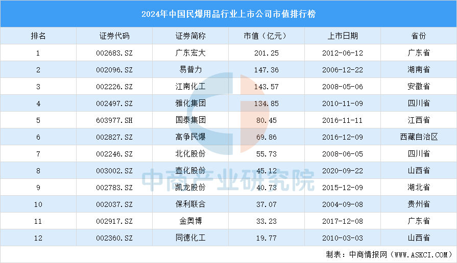Click stock code 002783.SZ
Image resolution: width=457 pixels, height=263 pixels.
pyautogui.click(x=114, y=188)
